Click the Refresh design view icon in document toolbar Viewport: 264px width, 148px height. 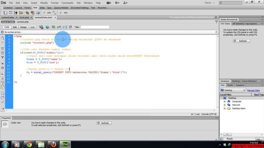tap(71, 27)
